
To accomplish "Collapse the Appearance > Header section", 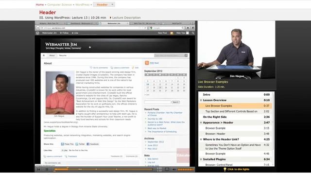I will click(201, 123).
